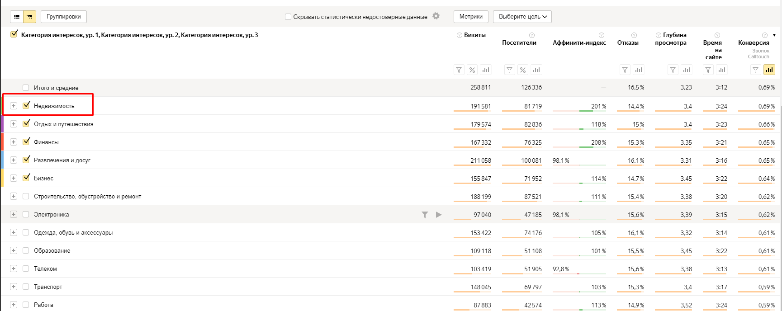Toggle the header Категория интересов checkbox
Viewport: 782px width, 311px height.
point(14,34)
